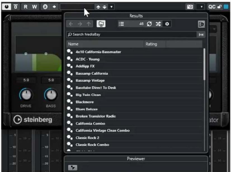Click the preset icon beside Classic Rock 2
The height and width of the screenshot is (172, 231).
click(70, 137)
